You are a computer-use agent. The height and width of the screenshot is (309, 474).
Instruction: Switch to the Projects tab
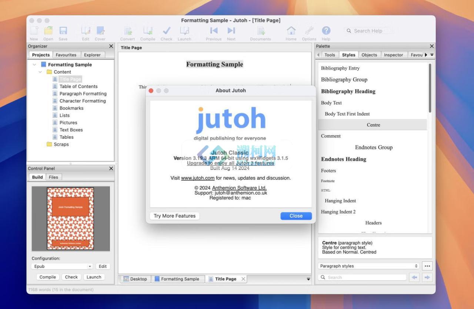(x=41, y=55)
